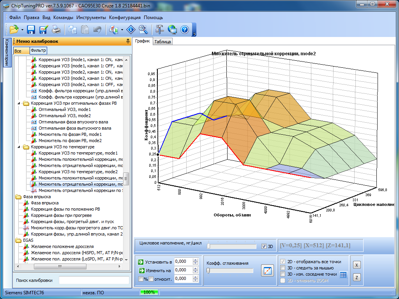Click the blue diamond info icon
This screenshot has width=399, height=299.
[131, 29]
